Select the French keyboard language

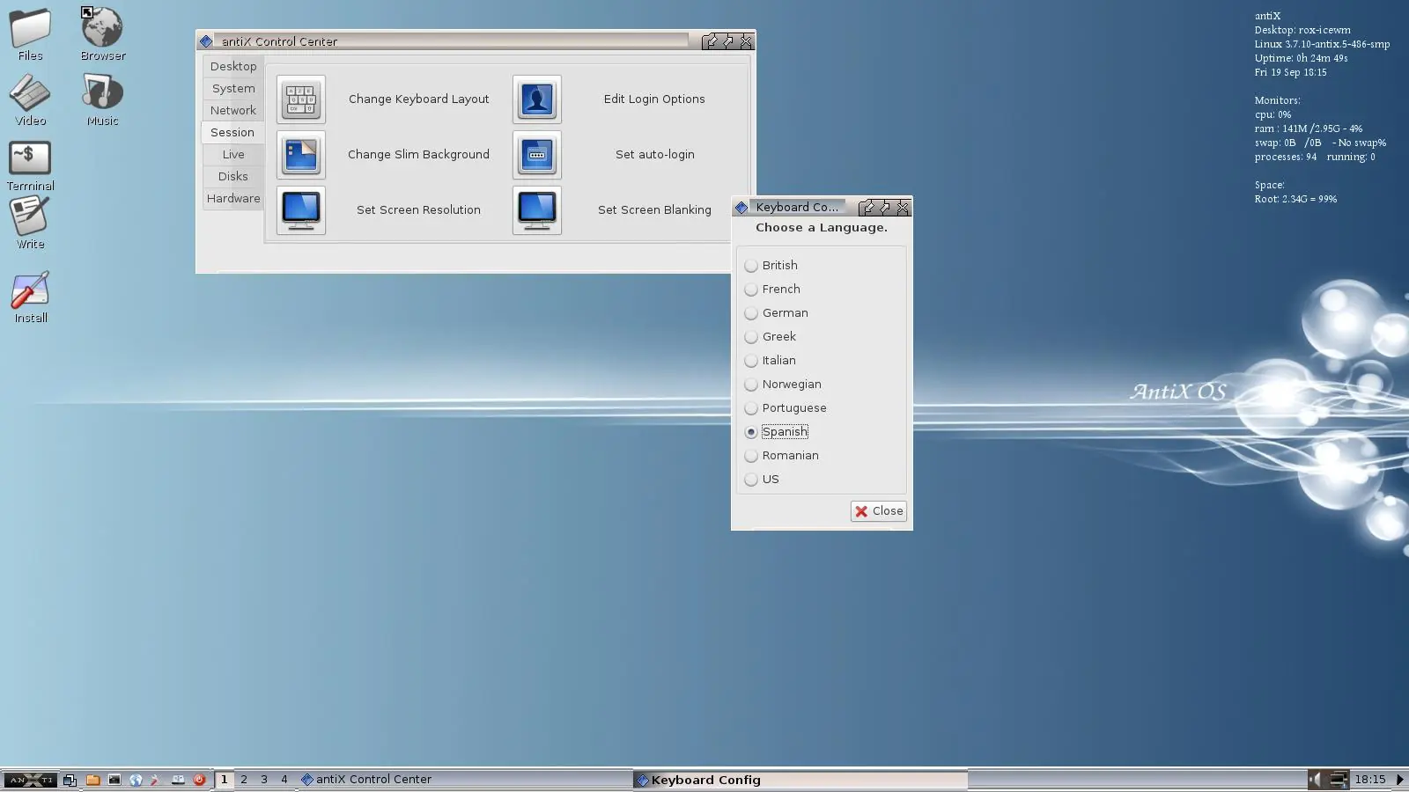click(772, 290)
